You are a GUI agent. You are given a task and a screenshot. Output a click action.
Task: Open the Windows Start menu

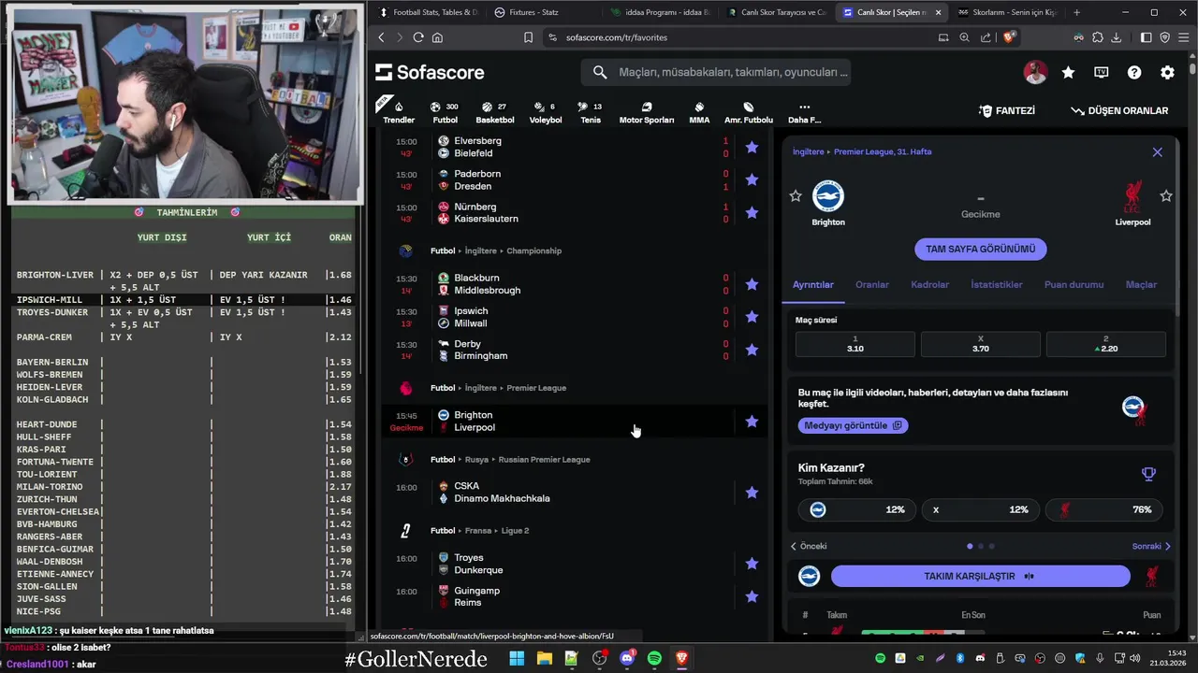click(517, 658)
